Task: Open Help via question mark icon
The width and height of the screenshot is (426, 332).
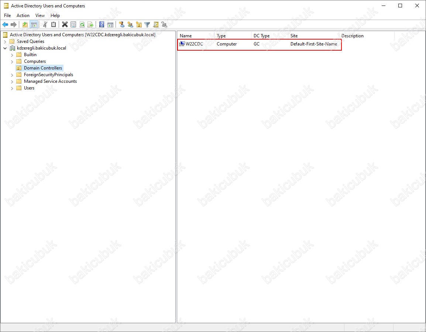Action: point(102,25)
